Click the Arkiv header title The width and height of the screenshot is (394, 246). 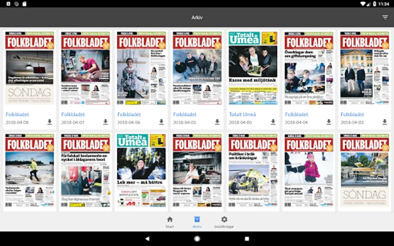(197, 17)
